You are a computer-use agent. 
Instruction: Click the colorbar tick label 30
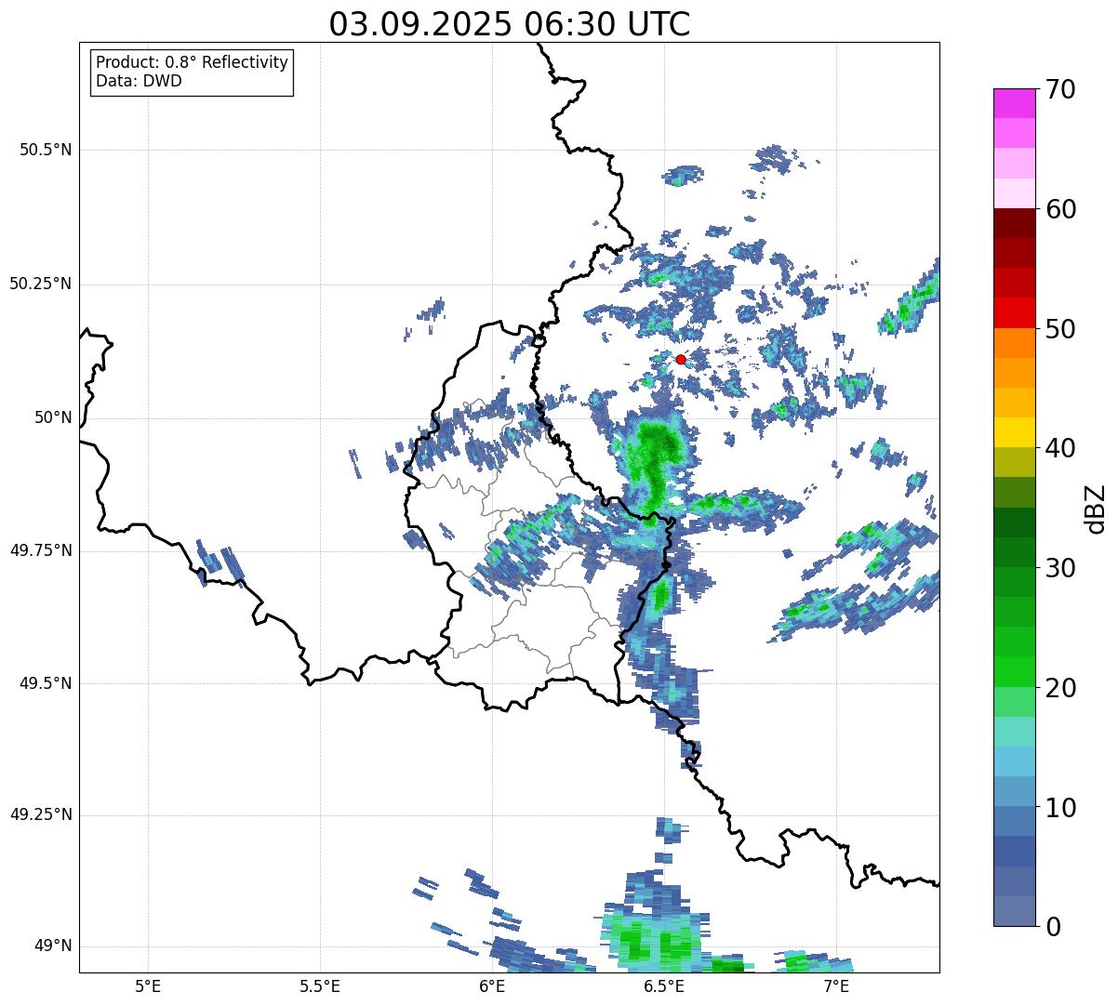click(x=1060, y=568)
